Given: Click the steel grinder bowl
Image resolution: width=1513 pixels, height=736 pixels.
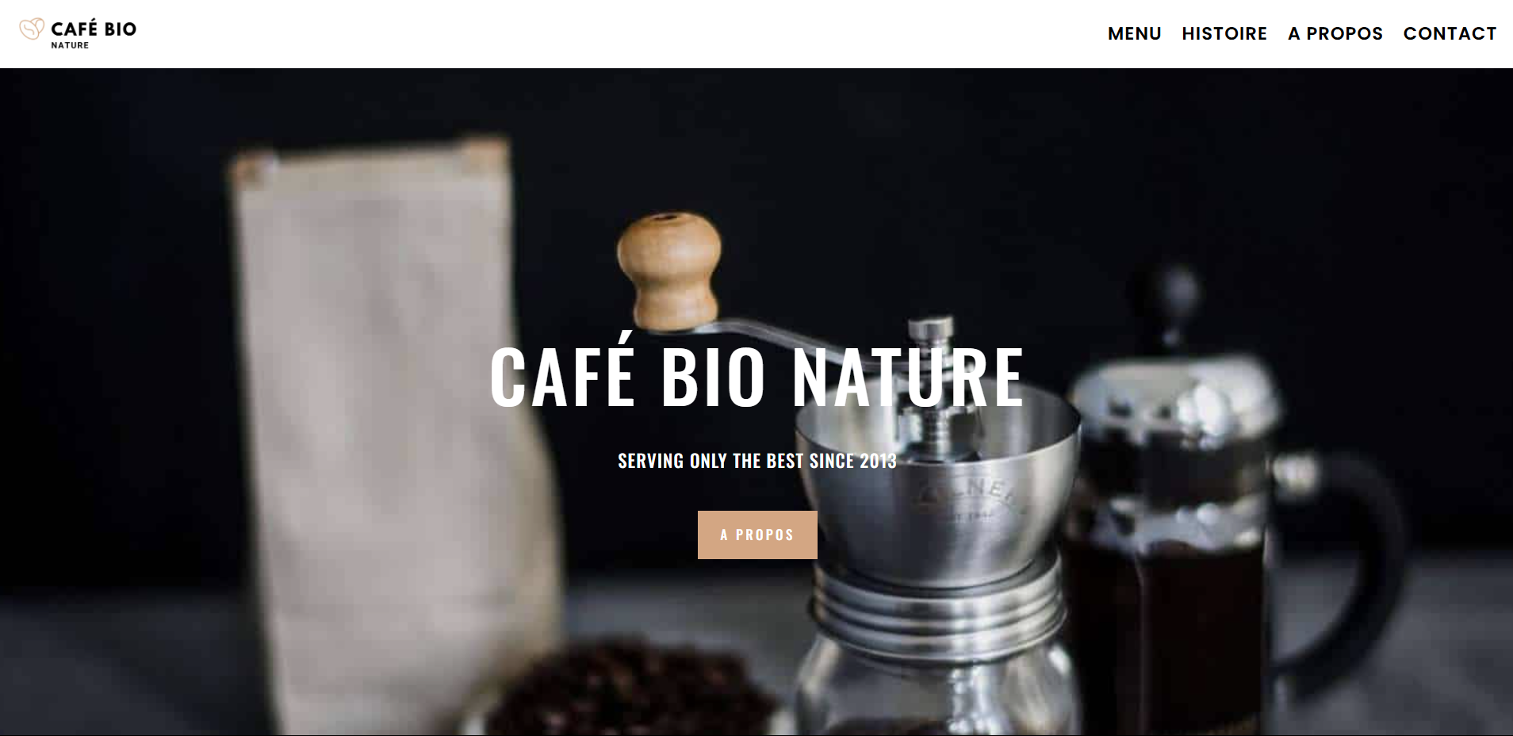Looking at the screenshot, I should 940,484.
